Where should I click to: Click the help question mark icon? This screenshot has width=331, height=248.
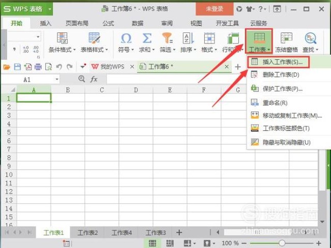[261, 9]
